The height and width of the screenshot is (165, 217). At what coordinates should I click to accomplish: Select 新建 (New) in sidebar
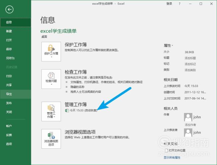[x=15, y=31]
